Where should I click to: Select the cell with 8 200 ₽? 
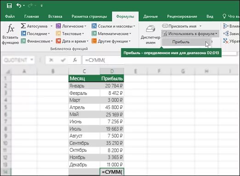point(112,150)
